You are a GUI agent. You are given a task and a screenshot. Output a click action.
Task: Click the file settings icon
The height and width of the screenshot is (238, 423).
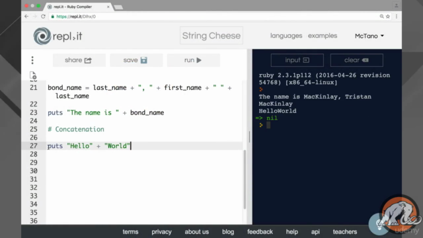pyautogui.click(x=33, y=75)
